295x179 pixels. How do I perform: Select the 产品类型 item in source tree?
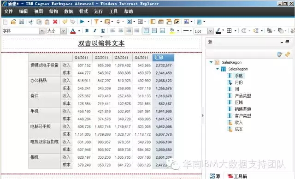point(243,95)
